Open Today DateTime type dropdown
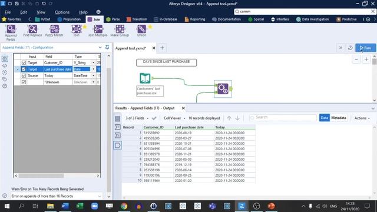 pyautogui.click(x=94, y=76)
